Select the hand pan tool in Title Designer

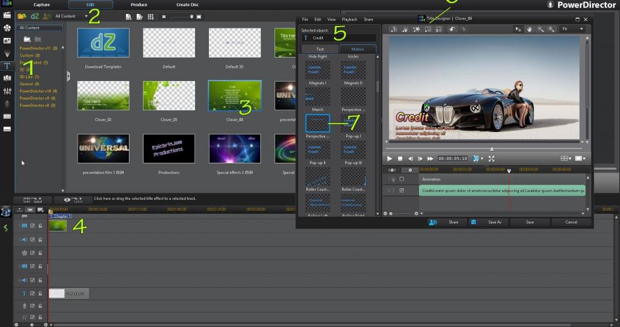pyautogui.click(x=529, y=29)
